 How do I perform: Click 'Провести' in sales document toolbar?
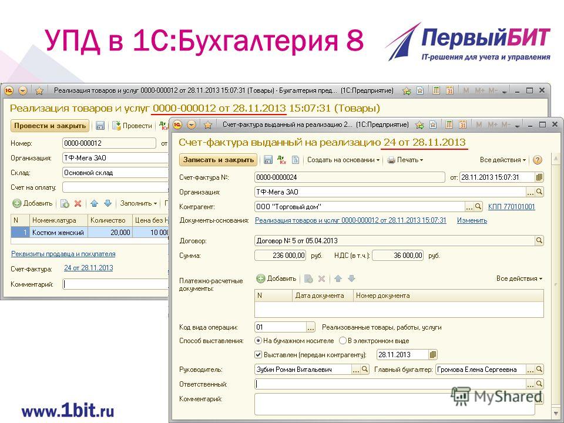point(132,126)
